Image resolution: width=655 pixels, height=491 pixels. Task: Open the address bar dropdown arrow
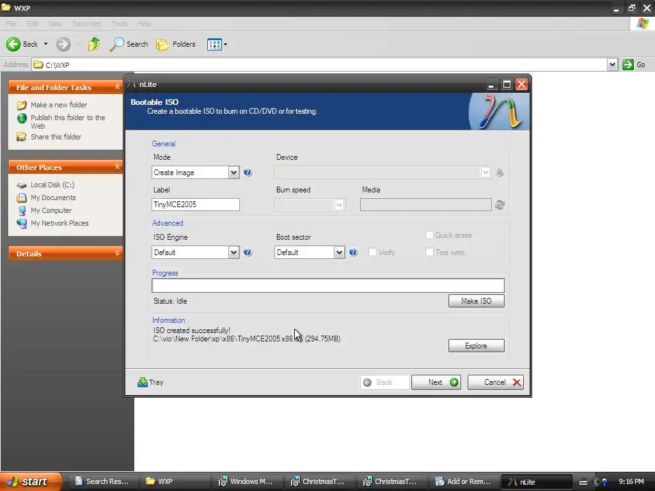tap(612, 65)
